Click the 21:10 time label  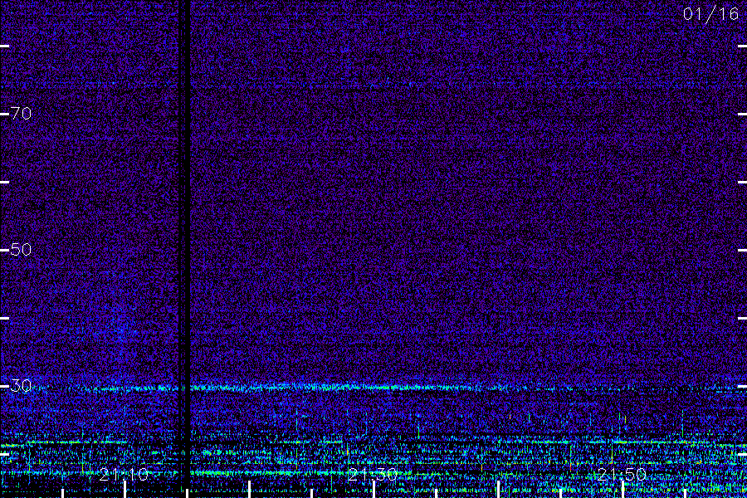(124, 475)
